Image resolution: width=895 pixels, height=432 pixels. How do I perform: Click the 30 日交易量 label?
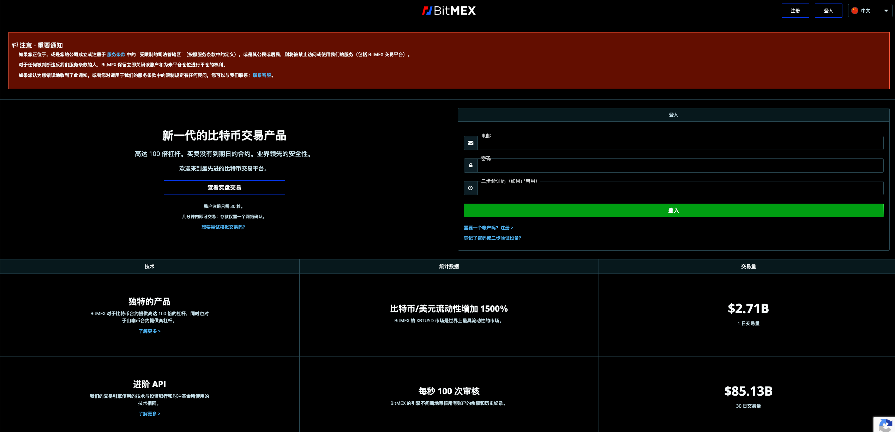click(748, 406)
